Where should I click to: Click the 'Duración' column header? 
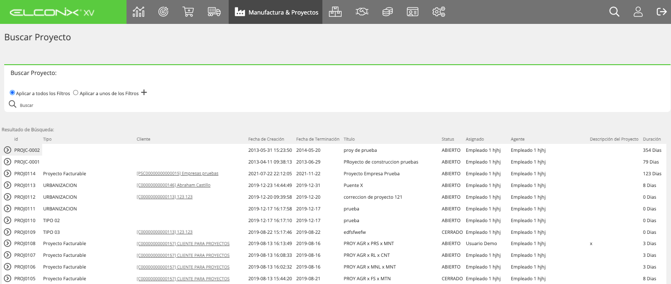tap(652, 139)
